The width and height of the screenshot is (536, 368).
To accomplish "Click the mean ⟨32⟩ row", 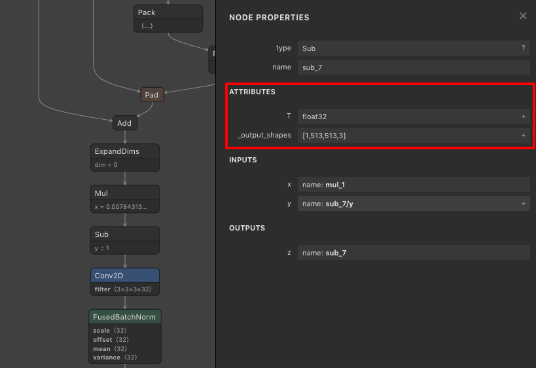I will coord(110,349).
